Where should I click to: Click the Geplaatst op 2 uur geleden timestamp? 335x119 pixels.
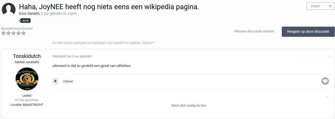point(72,56)
